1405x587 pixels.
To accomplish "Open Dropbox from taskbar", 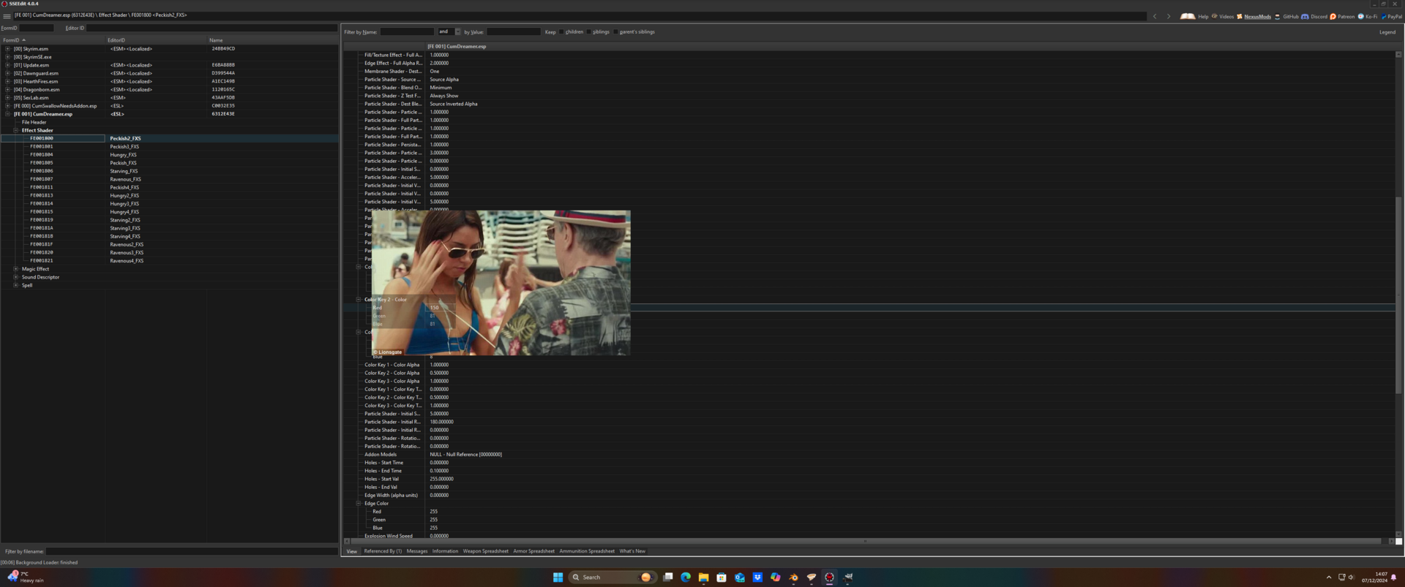I will (x=757, y=577).
